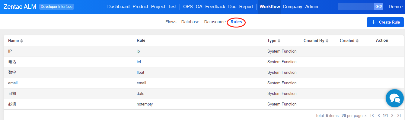Screen dimensions: 405x120
Task: Open the Feedback menu item
Action: point(215,7)
